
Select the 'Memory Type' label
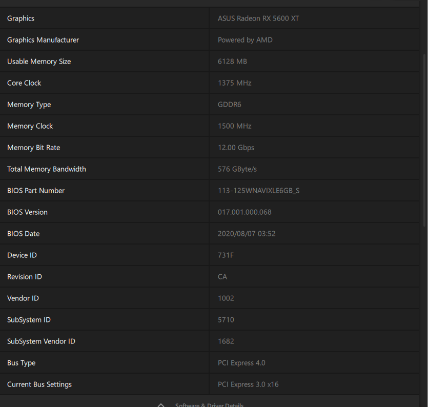(x=29, y=105)
